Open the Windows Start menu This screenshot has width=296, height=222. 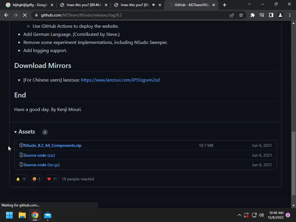click(x=9, y=215)
